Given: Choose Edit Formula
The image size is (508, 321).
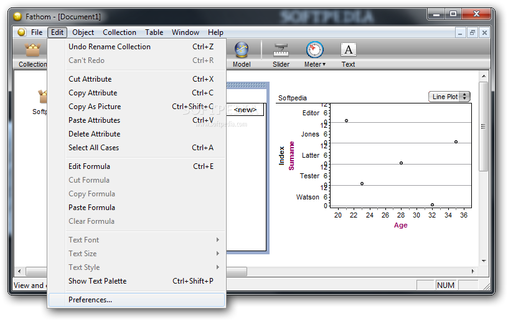Looking at the screenshot, I should (x=136, y=166).
